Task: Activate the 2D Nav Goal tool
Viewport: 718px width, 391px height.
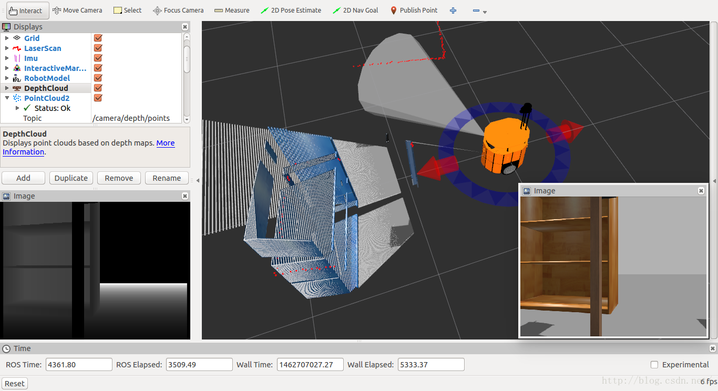Action: [x=355, y=11]
